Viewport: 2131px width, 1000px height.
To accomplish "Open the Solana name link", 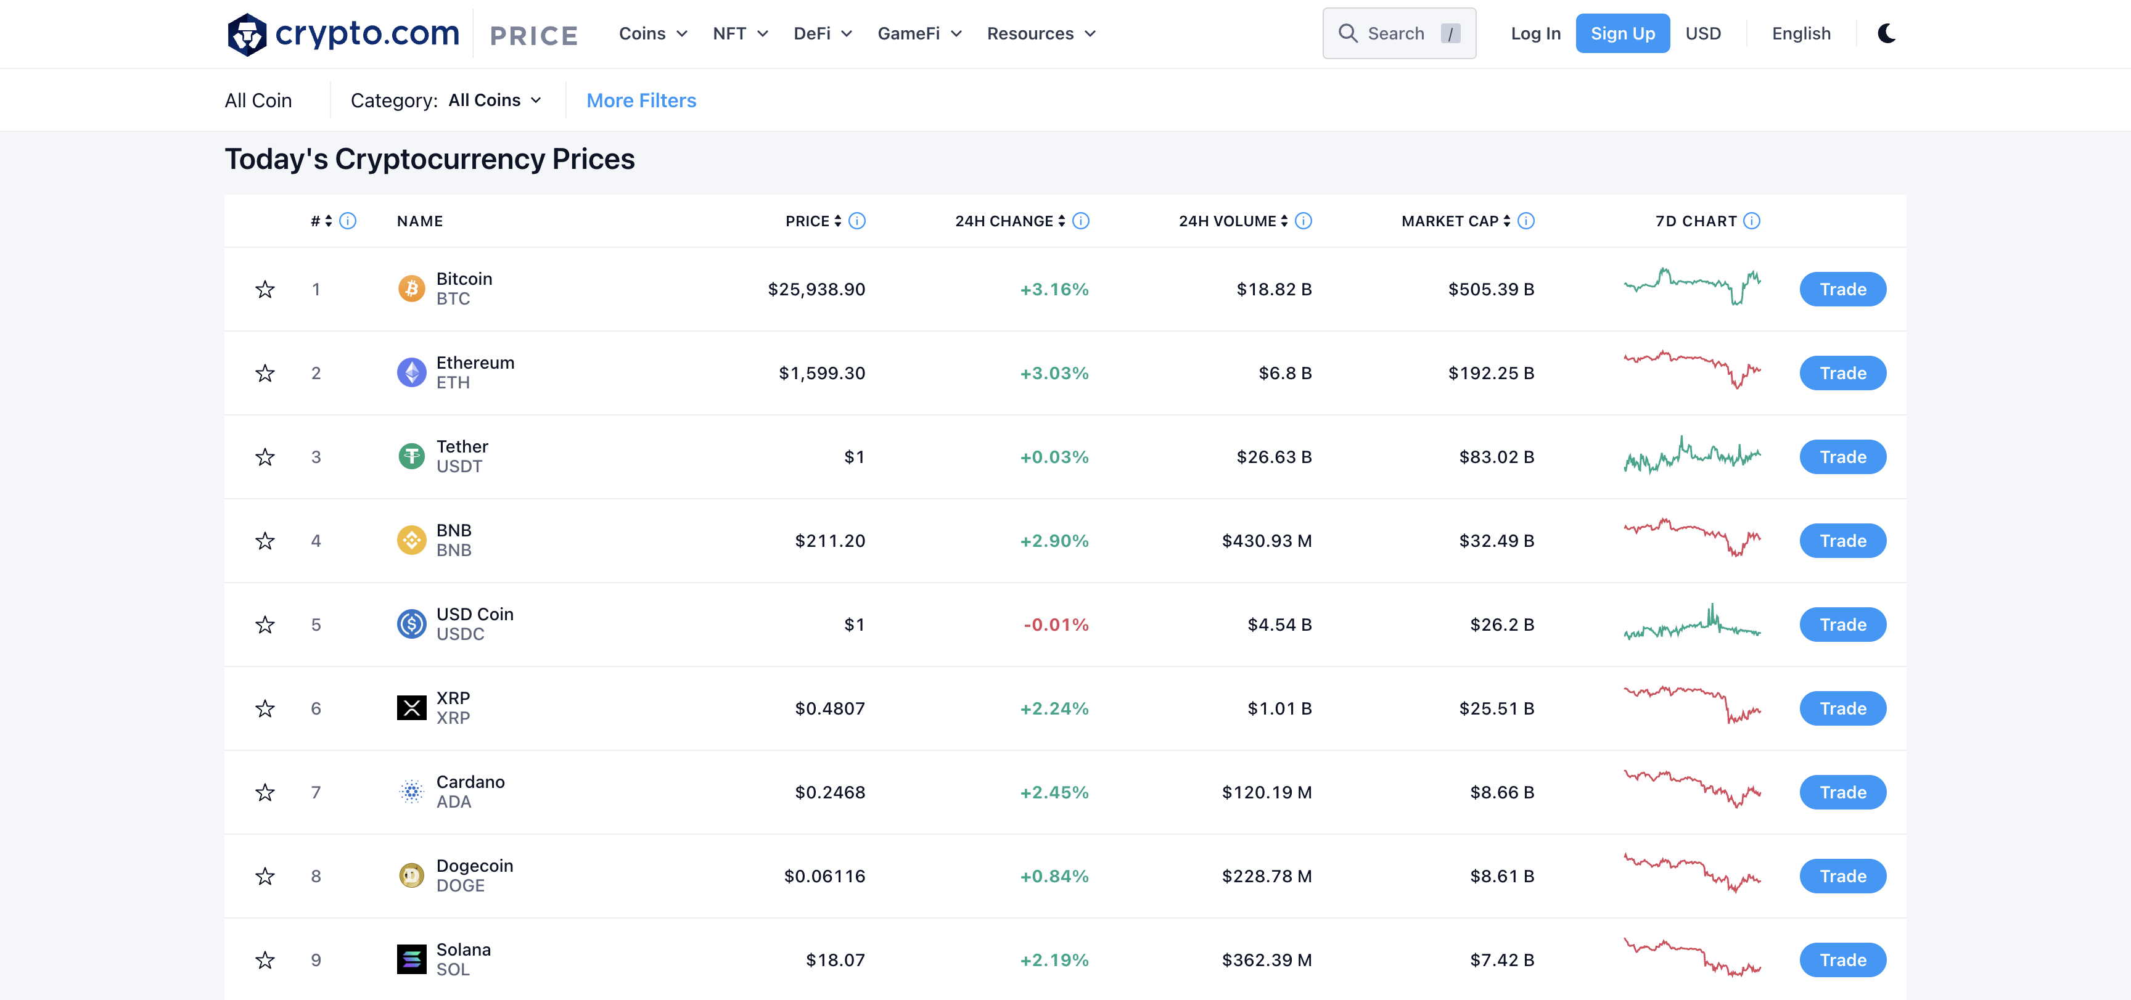I will (463, 949).
